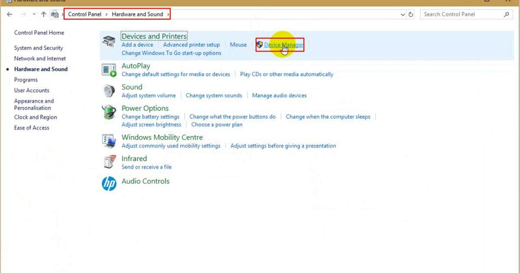
Task: Open Device Manager link
Action: (x=284, y=45)
